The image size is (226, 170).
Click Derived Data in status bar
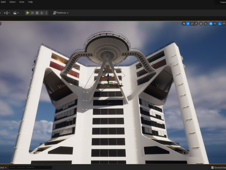pyautogui.click(x=218, y=168)
